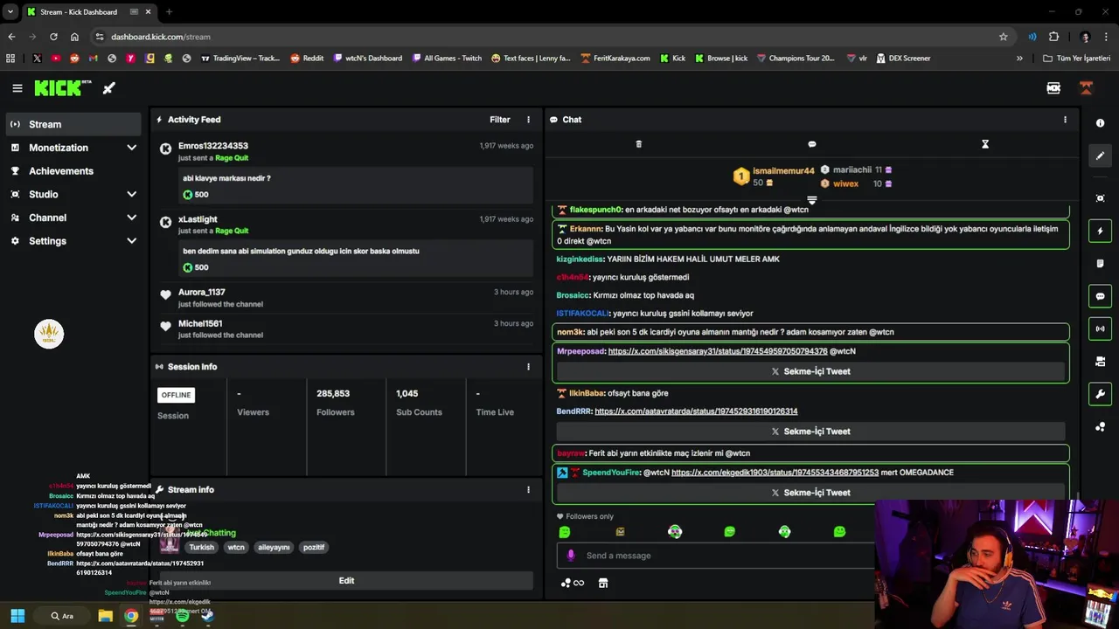This screenshot has height=629, width=1119.
Task: Open Mrpeeposad's x.com sikisgensaray31 link
Action: 718,351
